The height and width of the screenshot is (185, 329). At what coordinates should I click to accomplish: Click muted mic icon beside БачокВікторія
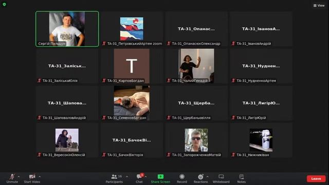104,155
